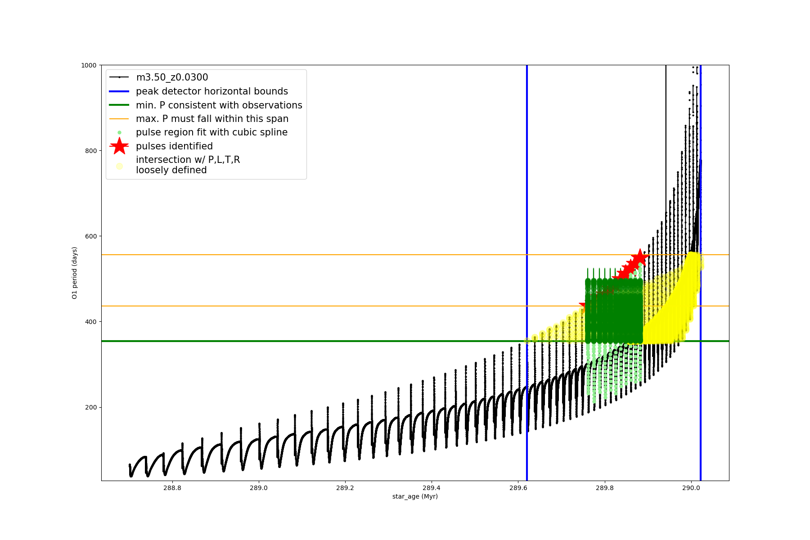Click the pale yellow circle legend marker

click(119, 166)
